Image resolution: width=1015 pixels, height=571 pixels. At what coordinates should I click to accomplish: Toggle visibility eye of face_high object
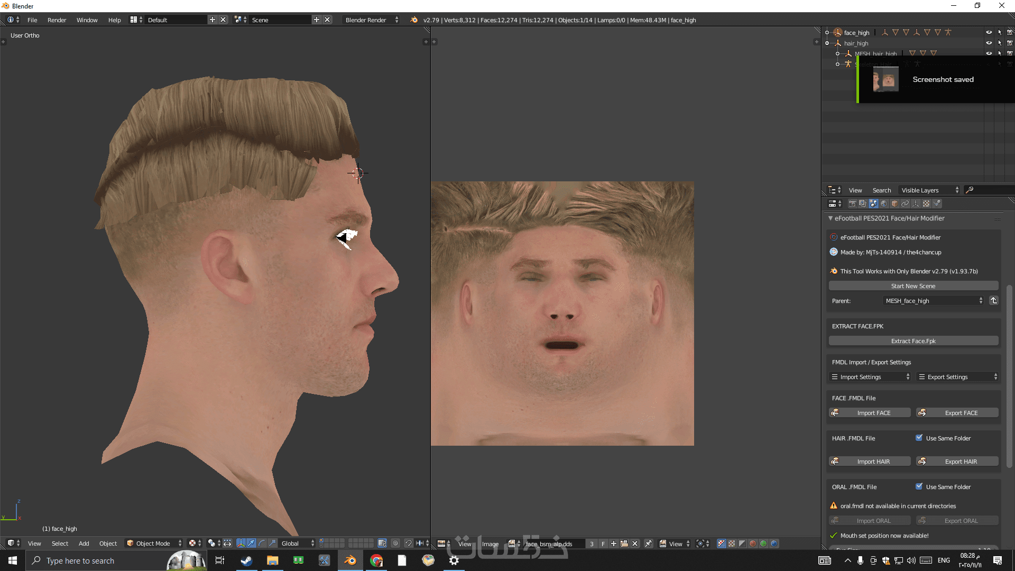(989, 32)
